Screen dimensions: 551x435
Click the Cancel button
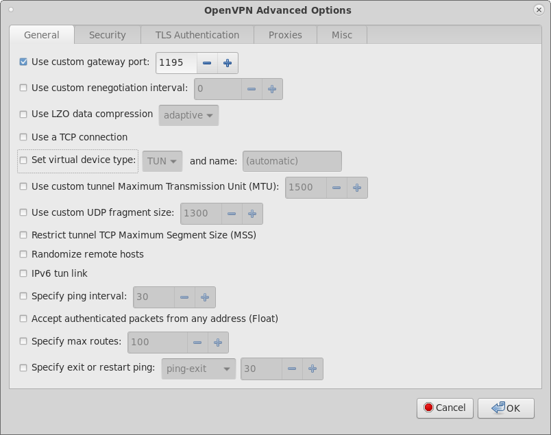pyautogui.click(x=445, y=408)
